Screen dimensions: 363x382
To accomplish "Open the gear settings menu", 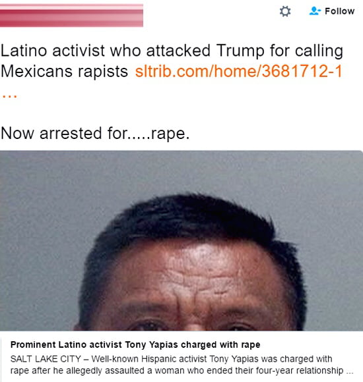I will pyautogui.click(x=285, y=11).
